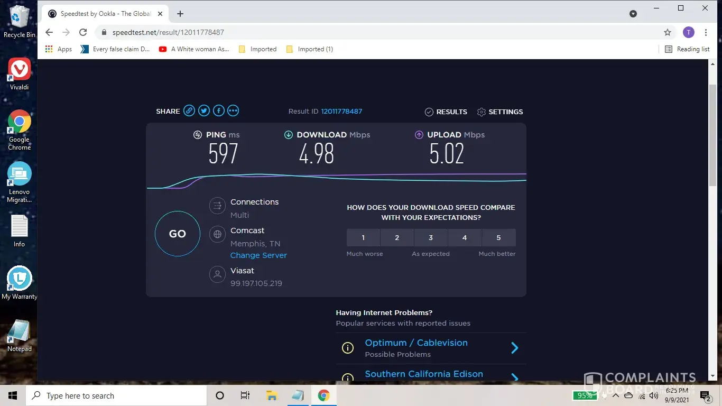Select the Notepad desktop shortcut
Screen dimensions: 722x406
pyautogui.click(x=20, y=336)
